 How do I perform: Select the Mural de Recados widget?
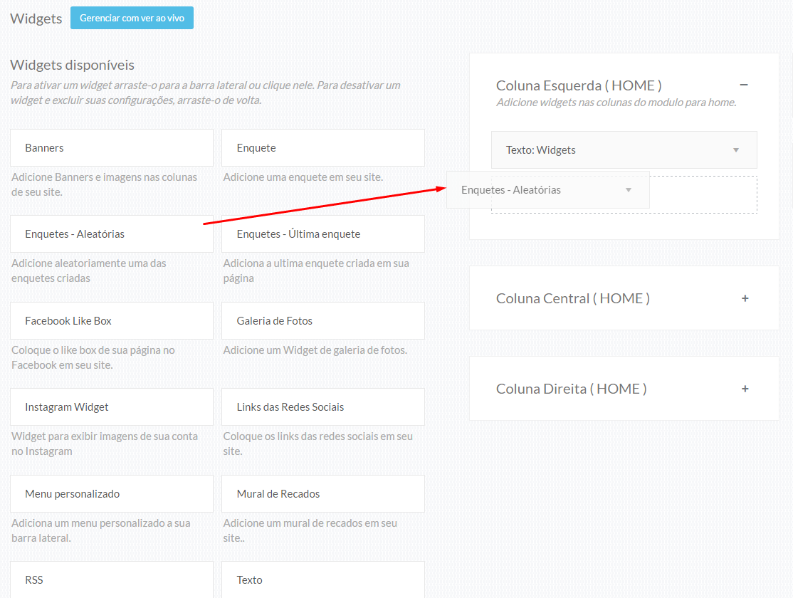pos(323,494)
